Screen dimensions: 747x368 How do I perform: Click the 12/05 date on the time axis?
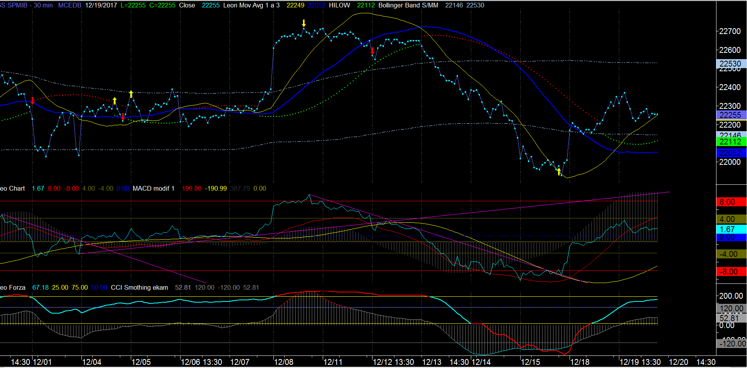click(141, 362)
